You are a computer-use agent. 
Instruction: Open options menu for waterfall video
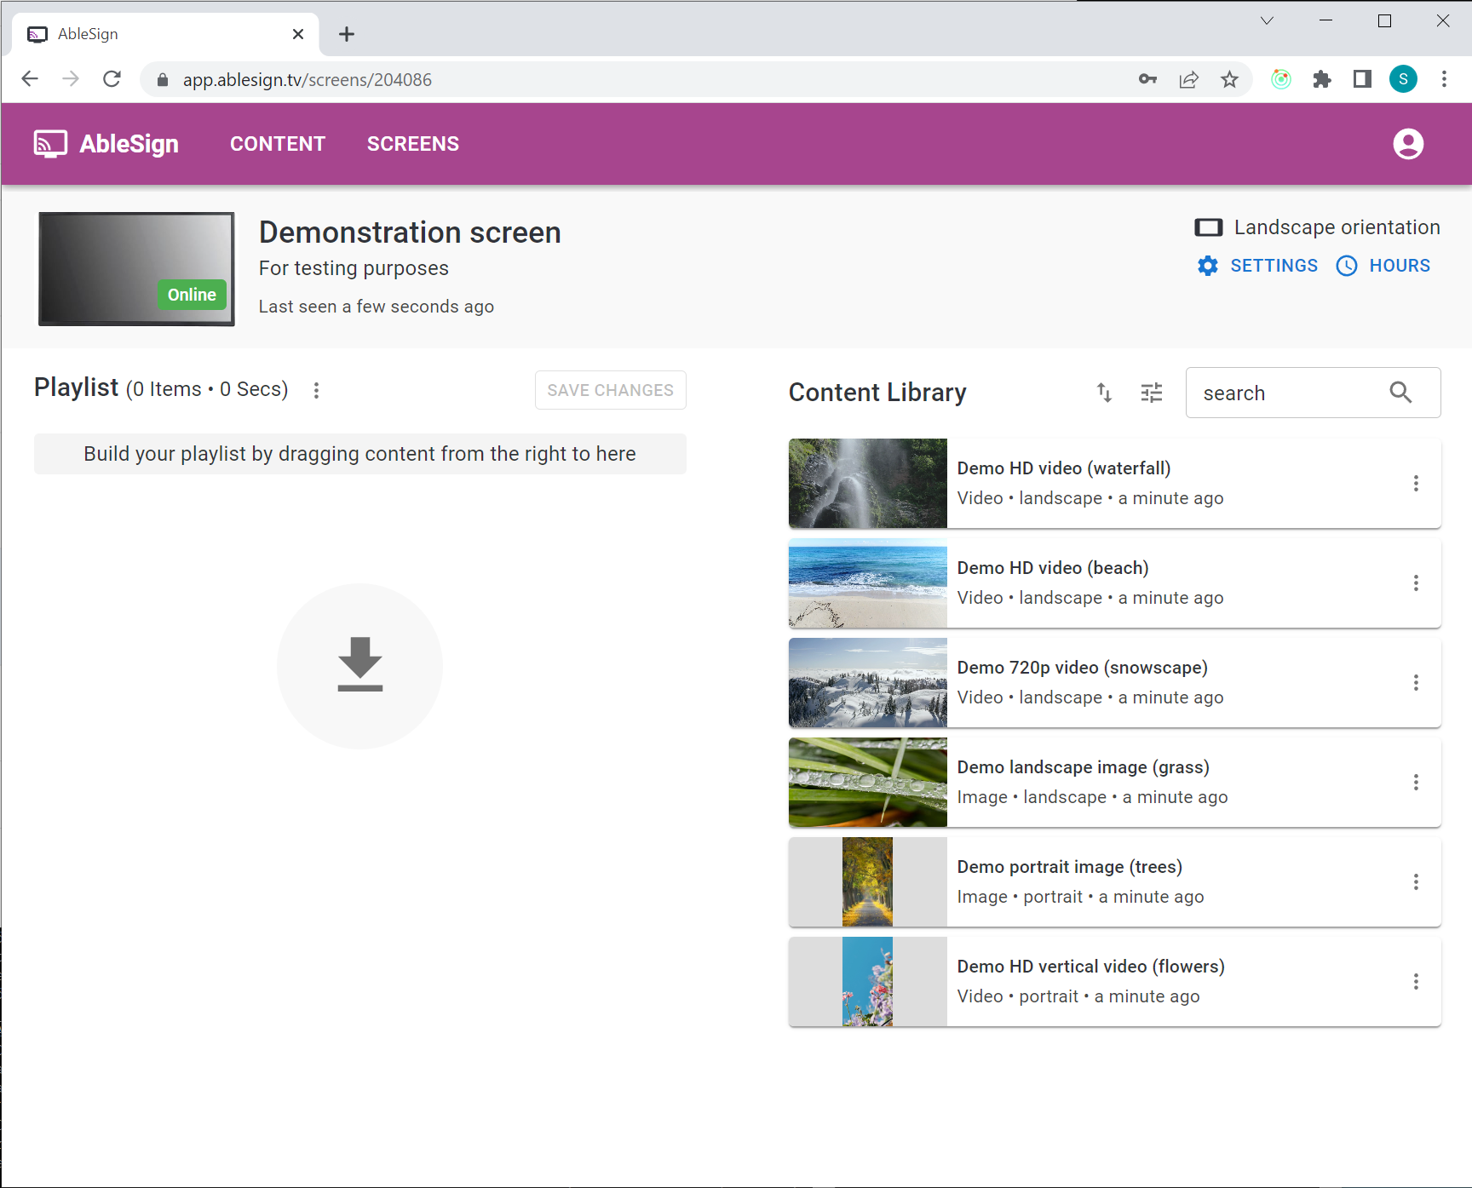pos(1416,484)
